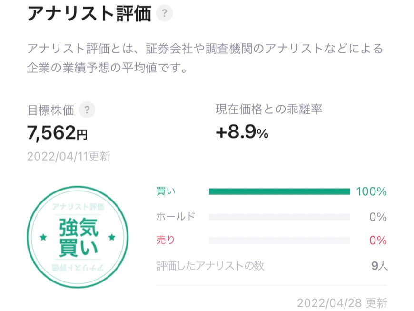Click the ホールド label
This screenshot has height=311, width=414.
(x=176, y=217)
